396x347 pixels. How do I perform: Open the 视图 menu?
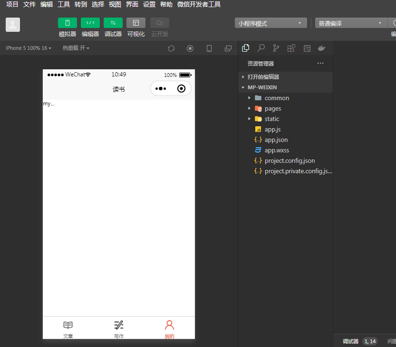tap(115, 4)
